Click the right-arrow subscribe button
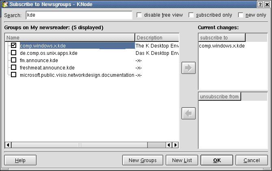Viewport: 272px width, 171px height. pyautogui.click(x=188, y=68)
